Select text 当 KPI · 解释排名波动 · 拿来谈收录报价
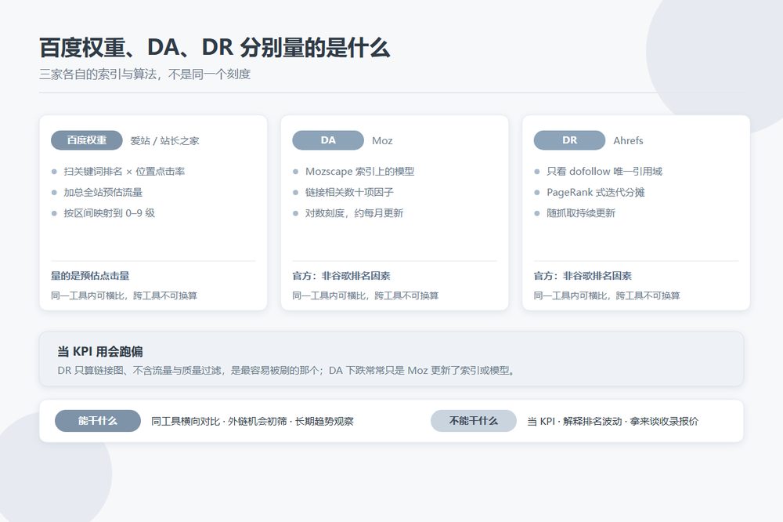 (613, 422)
